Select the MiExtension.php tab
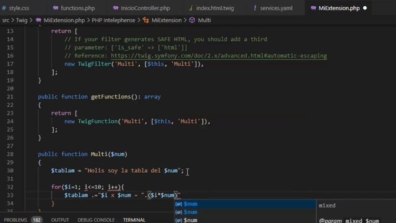396x223 pixels. tap(338, 8)
